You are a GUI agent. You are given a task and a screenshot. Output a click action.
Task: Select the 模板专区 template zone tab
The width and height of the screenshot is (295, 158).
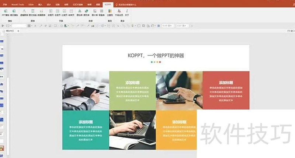tap(8, 31)
